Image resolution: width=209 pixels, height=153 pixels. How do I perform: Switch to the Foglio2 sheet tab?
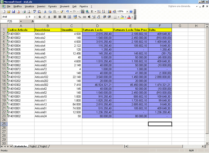(x=33, y=146)
